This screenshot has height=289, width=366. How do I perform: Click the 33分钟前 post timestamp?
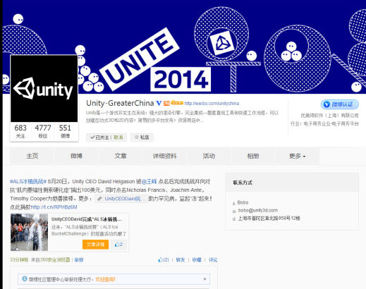pyautogui.click(x=19, y=260)
